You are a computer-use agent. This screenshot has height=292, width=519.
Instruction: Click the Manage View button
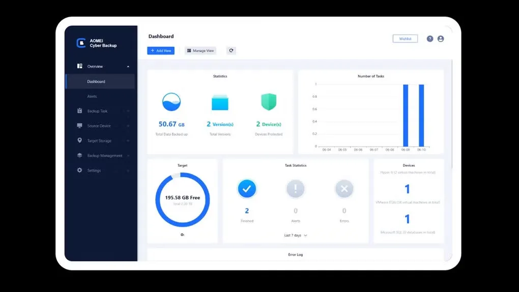[200, 51]
